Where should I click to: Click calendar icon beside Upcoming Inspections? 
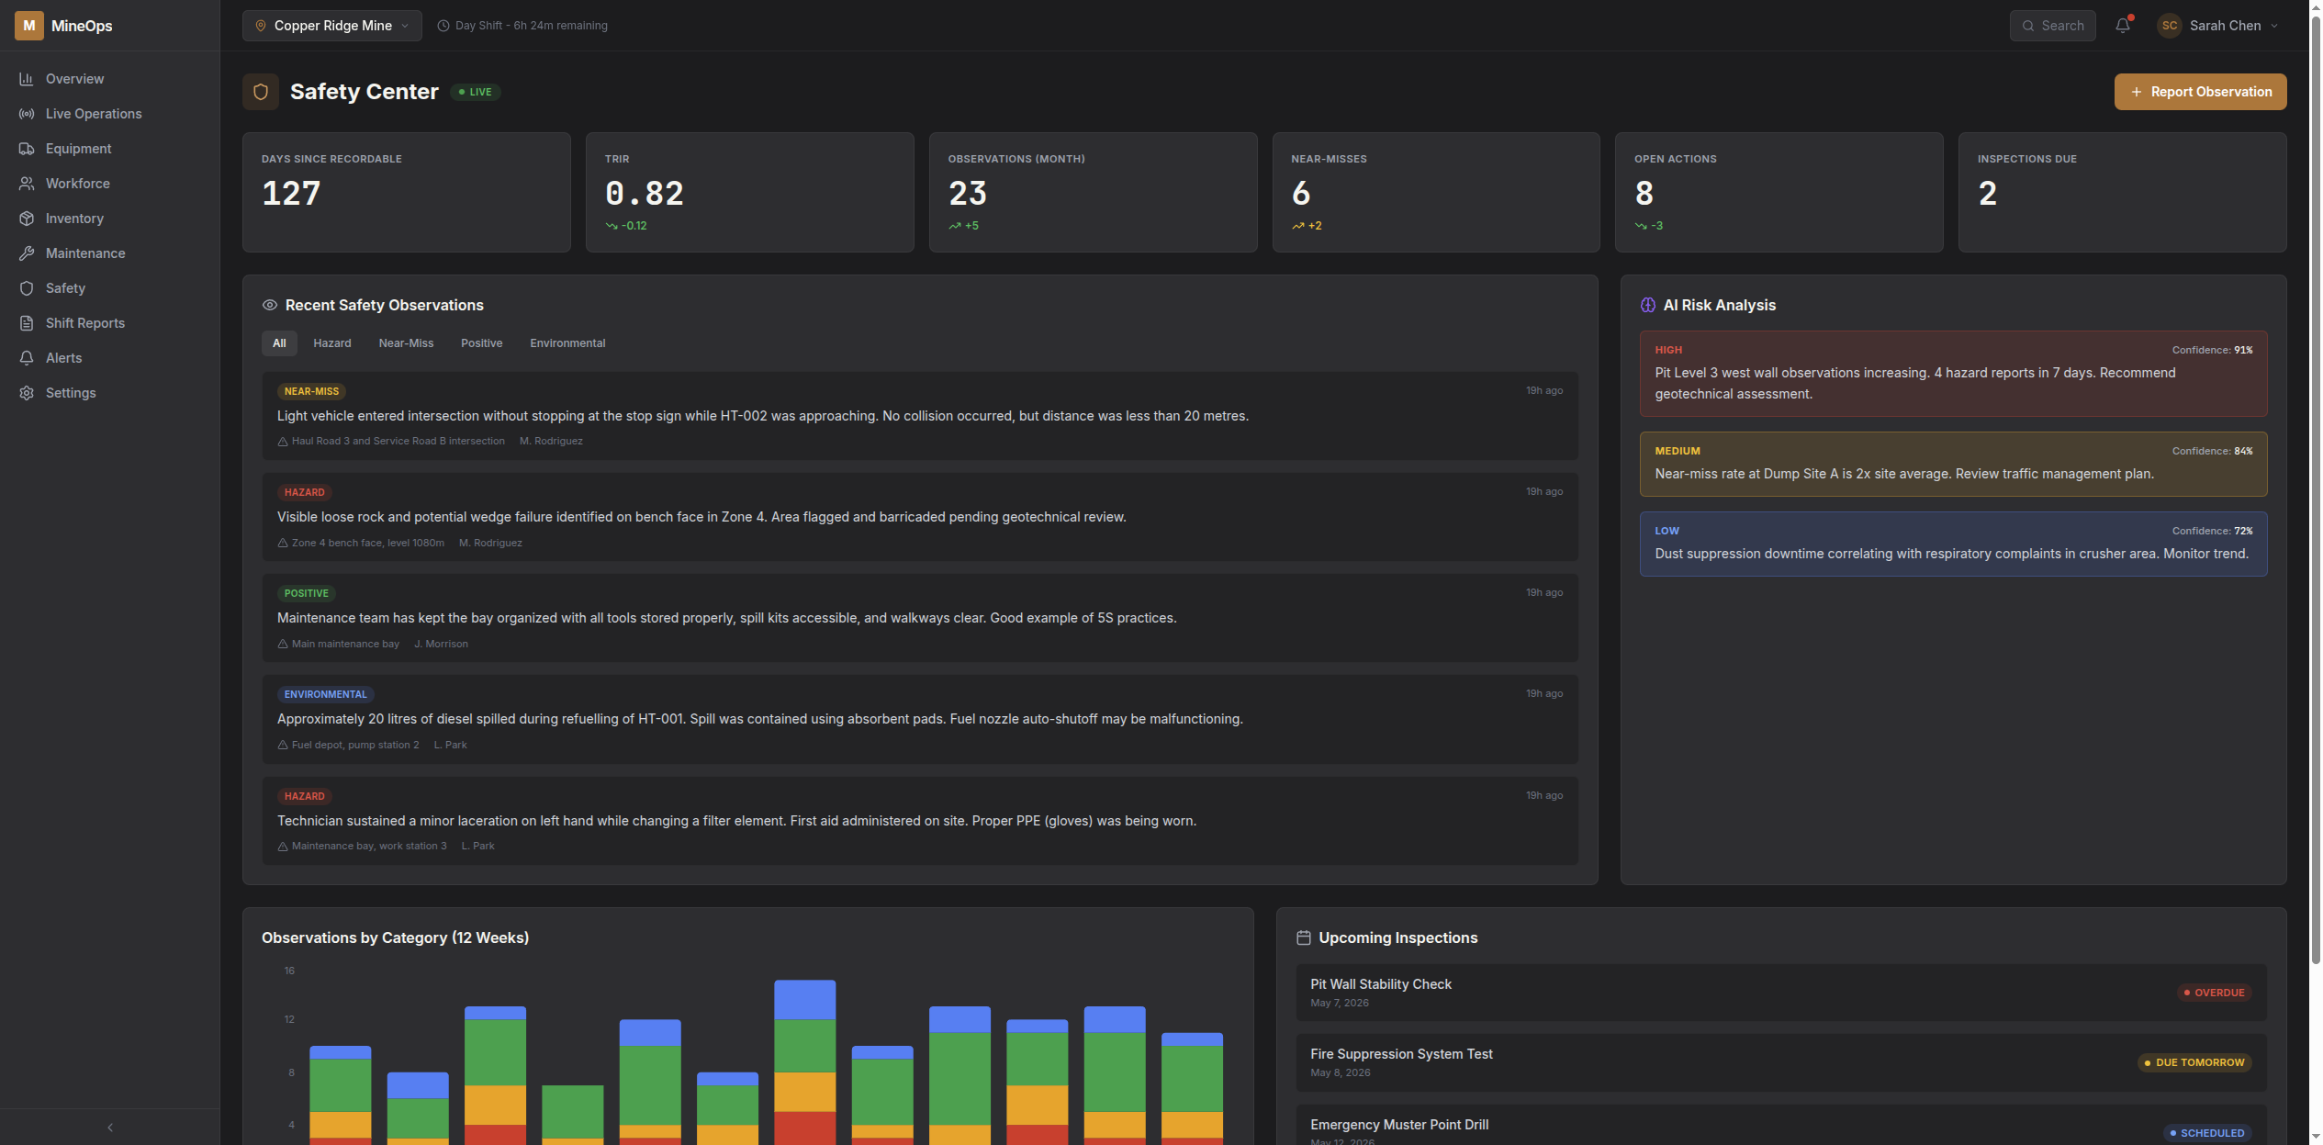pos(1304,937)
